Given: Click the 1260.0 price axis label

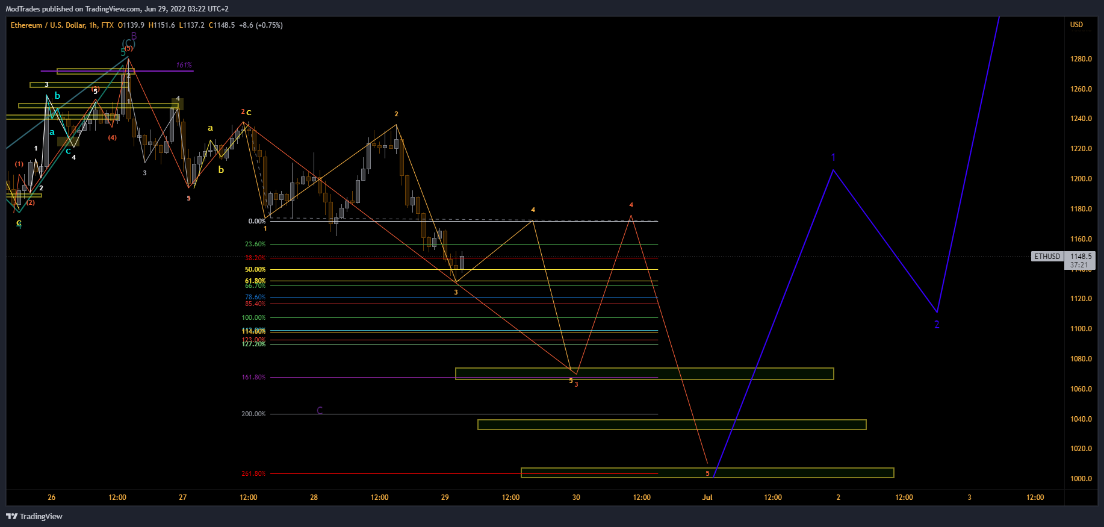Looking at the screenshot, I should [1081, 89].
